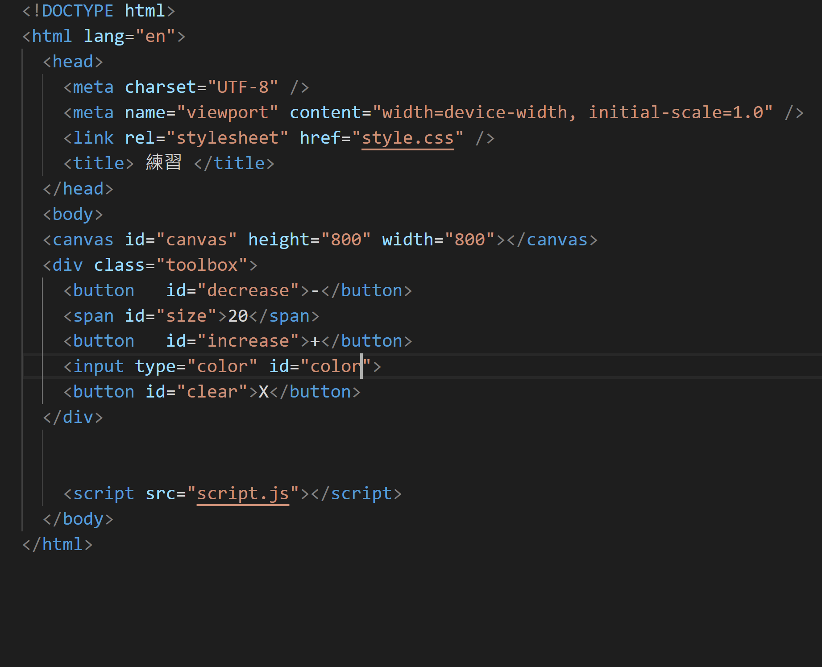Click the "clear" button id value

212,392
